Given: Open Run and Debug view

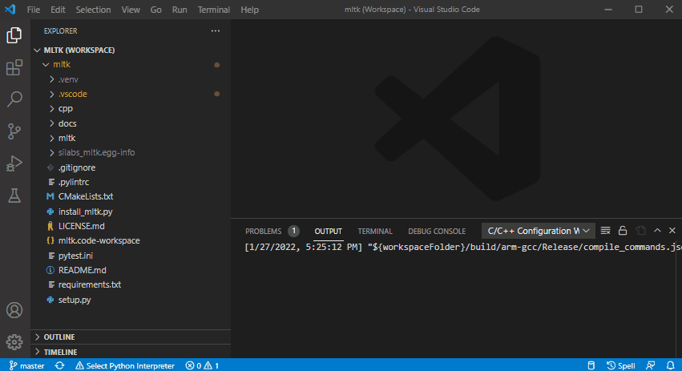Looking at the screenshot, I should [x=14, y=163].
